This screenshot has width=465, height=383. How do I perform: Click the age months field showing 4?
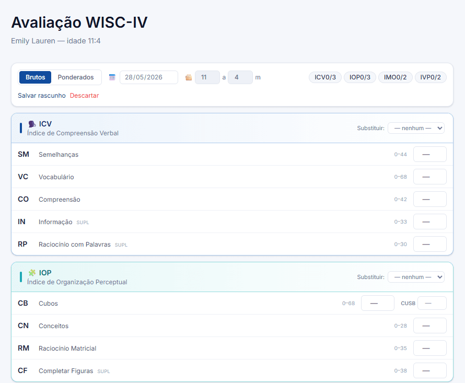pyautogui.click(x=240, y=77)
